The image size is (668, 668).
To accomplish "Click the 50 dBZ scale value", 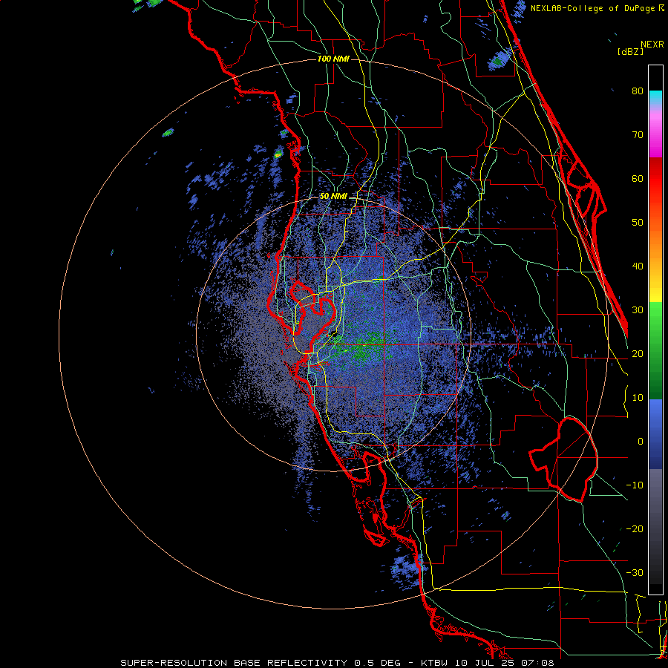I will click(x=638, y=223).
